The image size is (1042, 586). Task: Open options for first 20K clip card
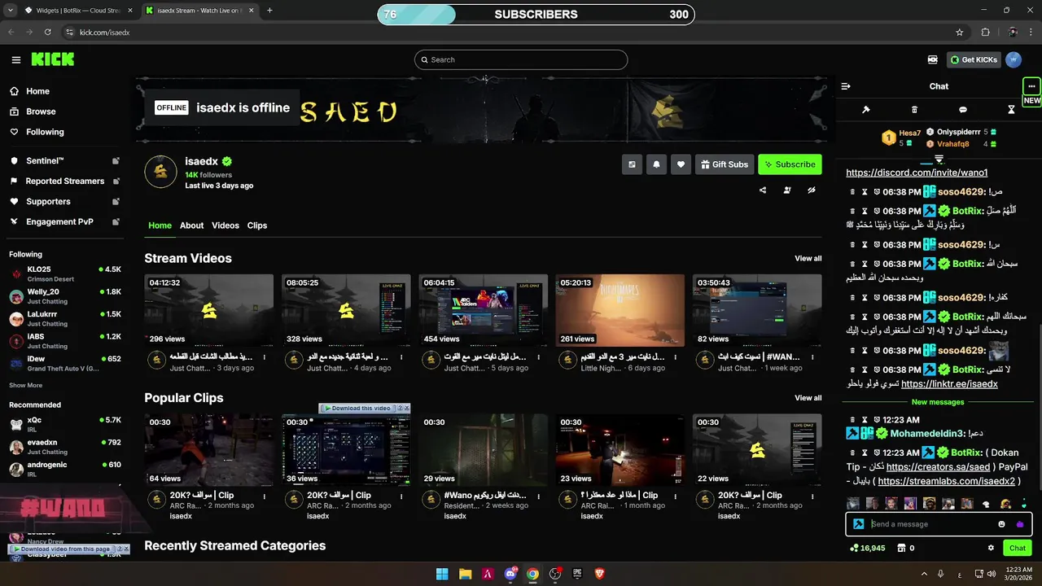point(264,495)
